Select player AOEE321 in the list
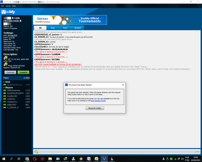 (x=17, y=99)
